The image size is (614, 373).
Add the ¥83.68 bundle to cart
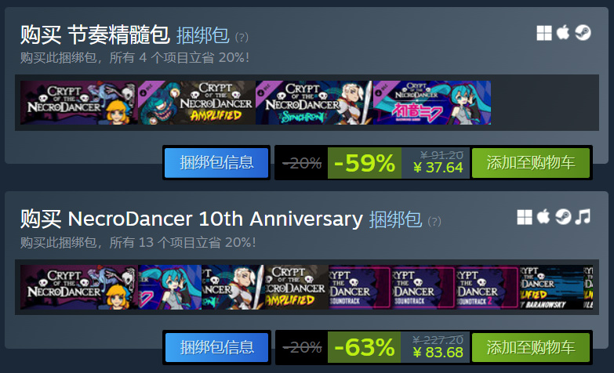pyautogui.click(x=531, y=348)
